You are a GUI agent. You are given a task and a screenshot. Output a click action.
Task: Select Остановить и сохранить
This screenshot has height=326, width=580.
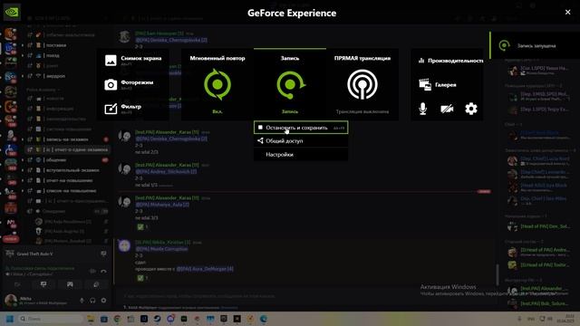(301, 128)
